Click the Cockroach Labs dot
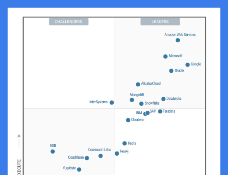Viewport: 228px width, 175px height. [x=100, y=156]
